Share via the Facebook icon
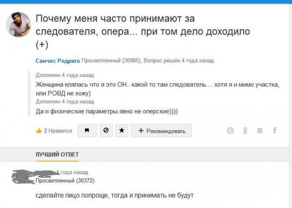 (275, 131)
